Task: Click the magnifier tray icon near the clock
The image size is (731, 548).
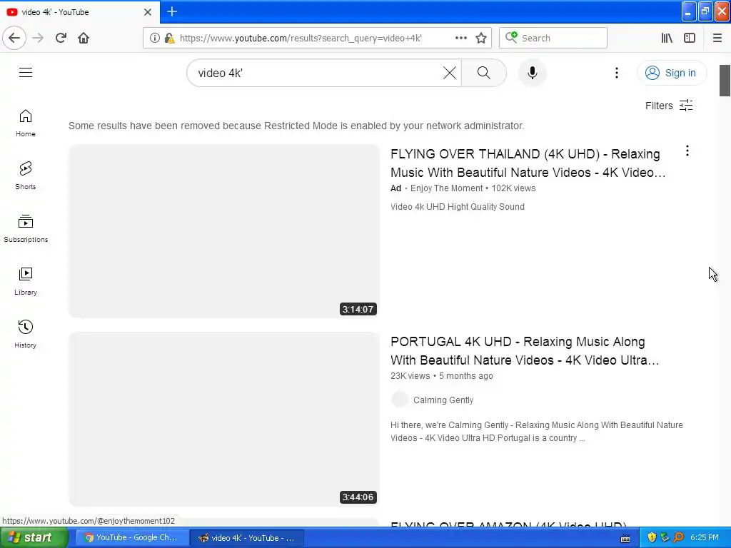Action: point(679,538)
